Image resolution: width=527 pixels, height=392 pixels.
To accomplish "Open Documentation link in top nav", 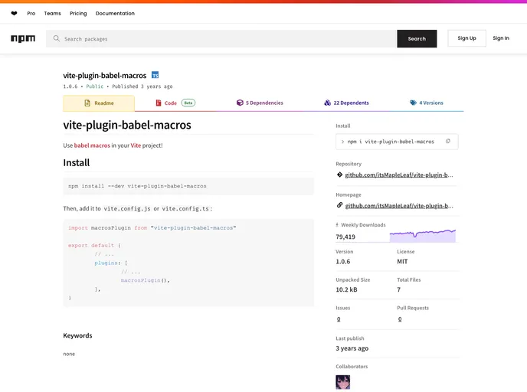I will coord(115,14).
